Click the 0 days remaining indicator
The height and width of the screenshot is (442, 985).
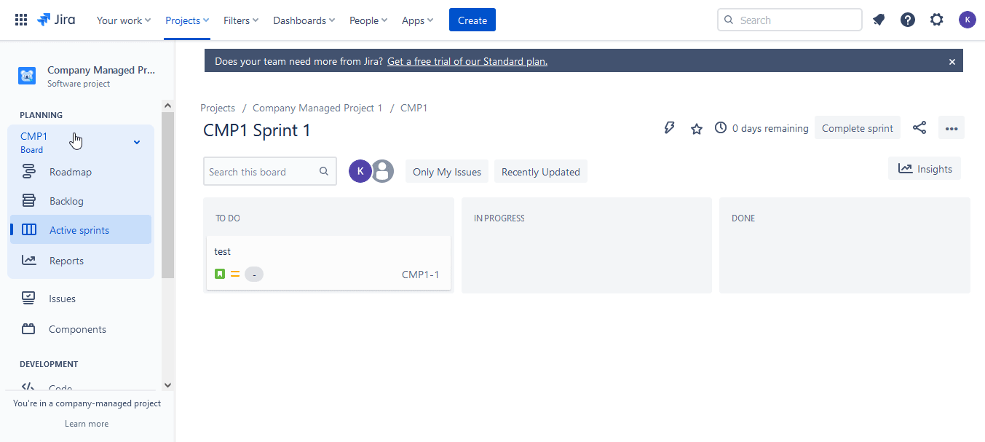click(762, 128)
